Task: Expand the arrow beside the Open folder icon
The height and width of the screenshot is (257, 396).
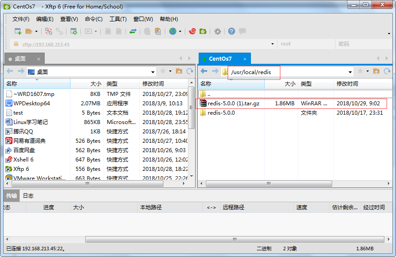Action: click(36, 32)
